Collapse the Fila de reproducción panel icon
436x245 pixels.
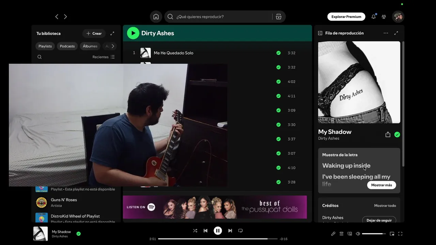point(320,33)
